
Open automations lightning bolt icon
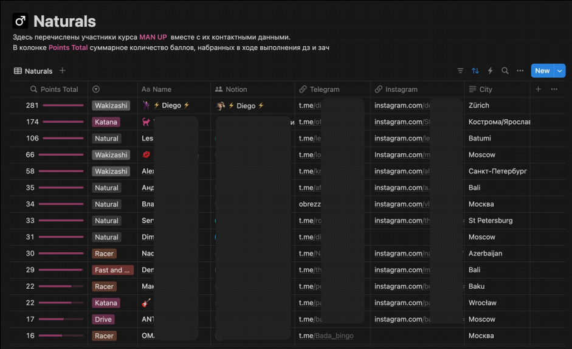point(490,71)
